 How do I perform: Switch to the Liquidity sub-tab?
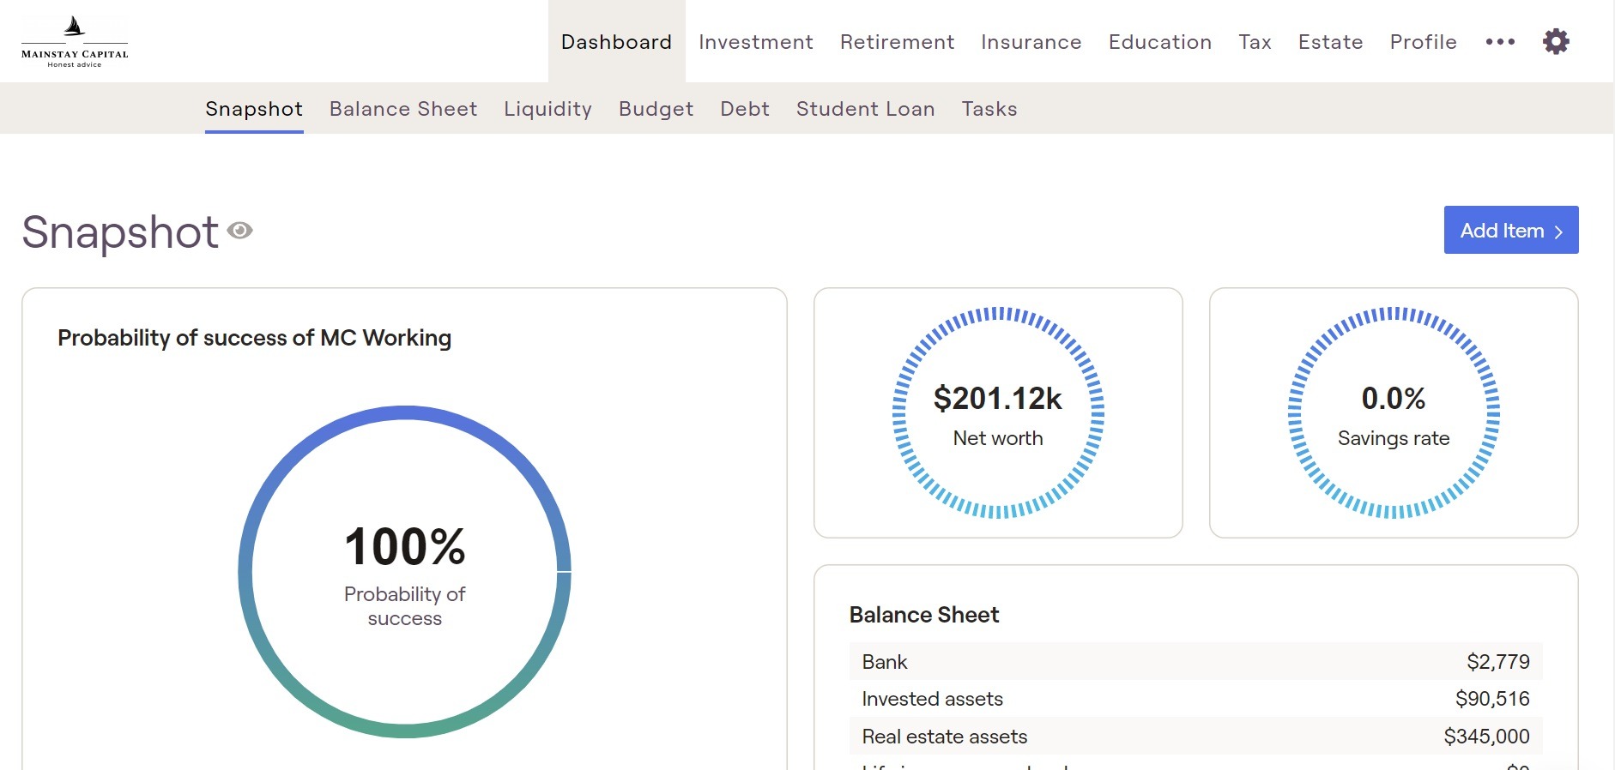pos(547,109)
